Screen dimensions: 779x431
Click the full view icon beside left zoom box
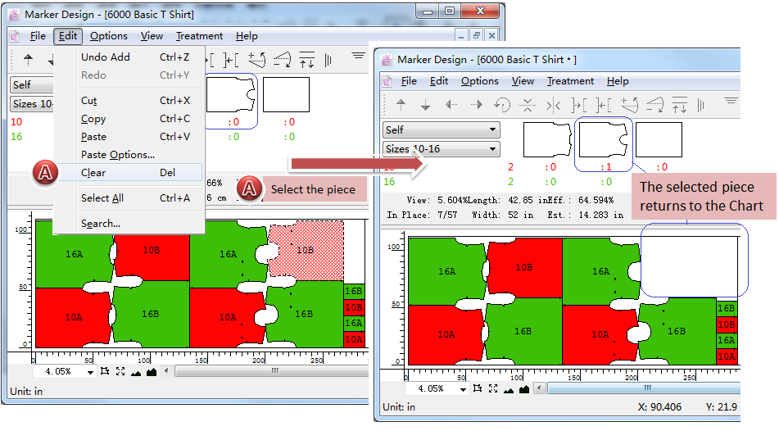tap(120, 371)
